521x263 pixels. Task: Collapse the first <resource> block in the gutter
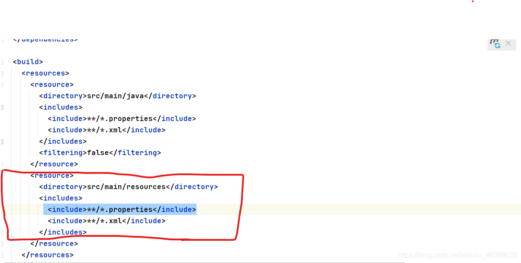click(x=2, y=84)
